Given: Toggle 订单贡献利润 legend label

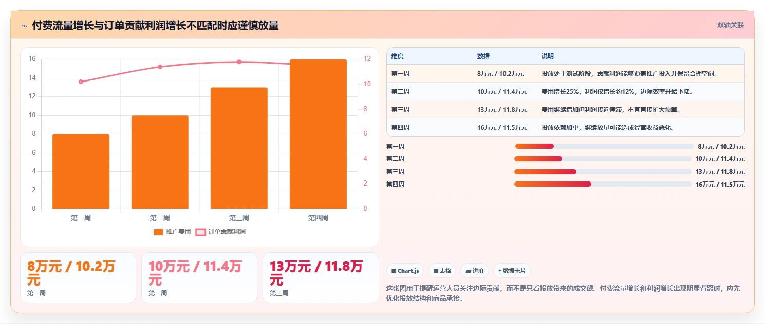Looking at the screenshot, I should tap(227, 232).
